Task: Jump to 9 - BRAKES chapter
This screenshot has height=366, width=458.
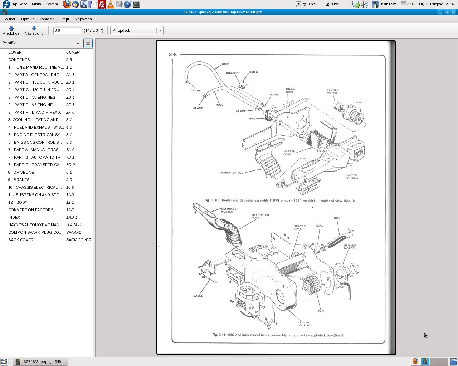Action: pos(21,180)
